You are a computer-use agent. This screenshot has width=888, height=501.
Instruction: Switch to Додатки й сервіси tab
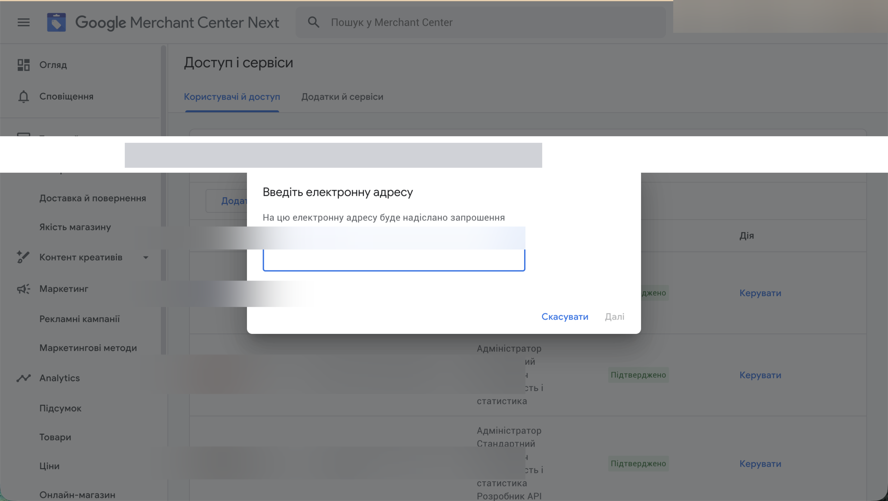tap(342, 97)
